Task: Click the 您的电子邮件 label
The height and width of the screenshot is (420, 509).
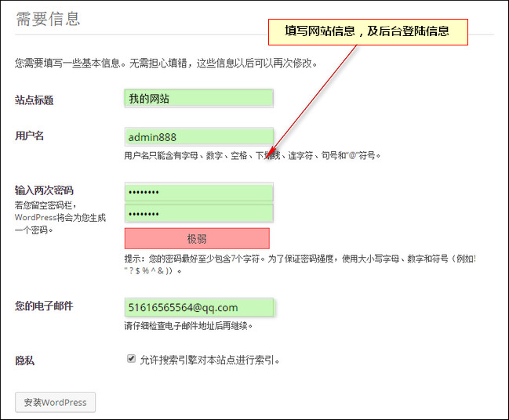Action: [x=44, y=306]
